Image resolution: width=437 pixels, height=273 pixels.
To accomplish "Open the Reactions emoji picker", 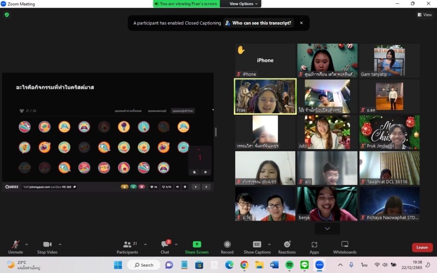I will [x=287, y=247].
